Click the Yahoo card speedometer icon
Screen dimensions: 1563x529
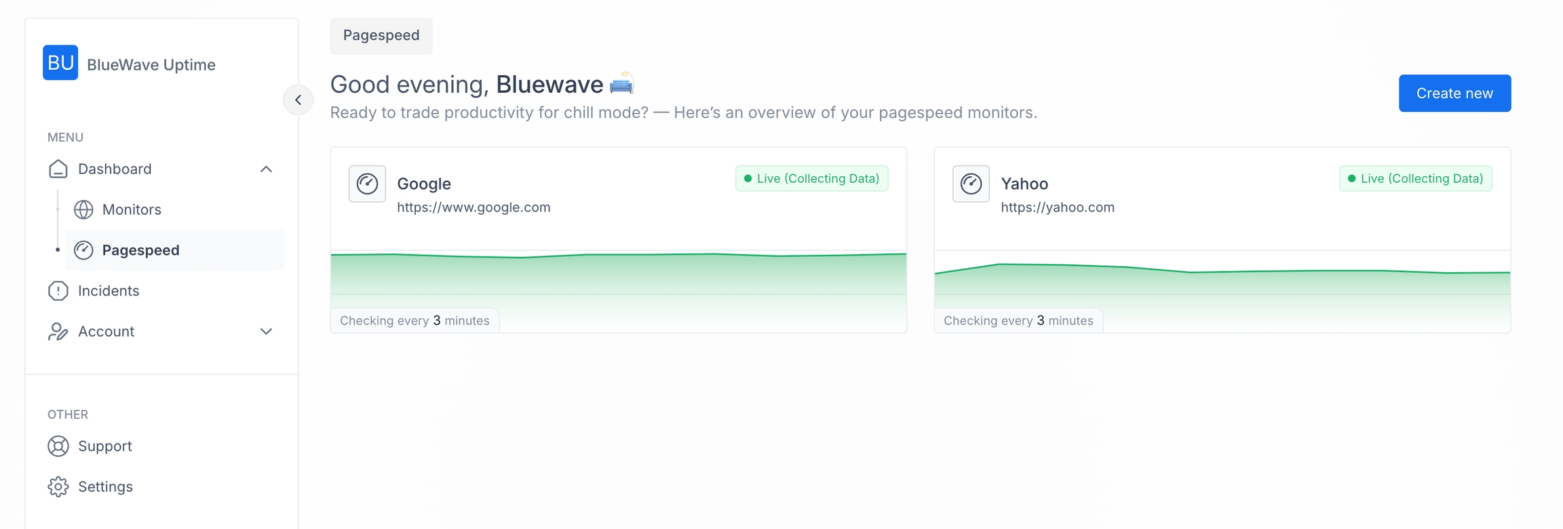pos(971,184)
